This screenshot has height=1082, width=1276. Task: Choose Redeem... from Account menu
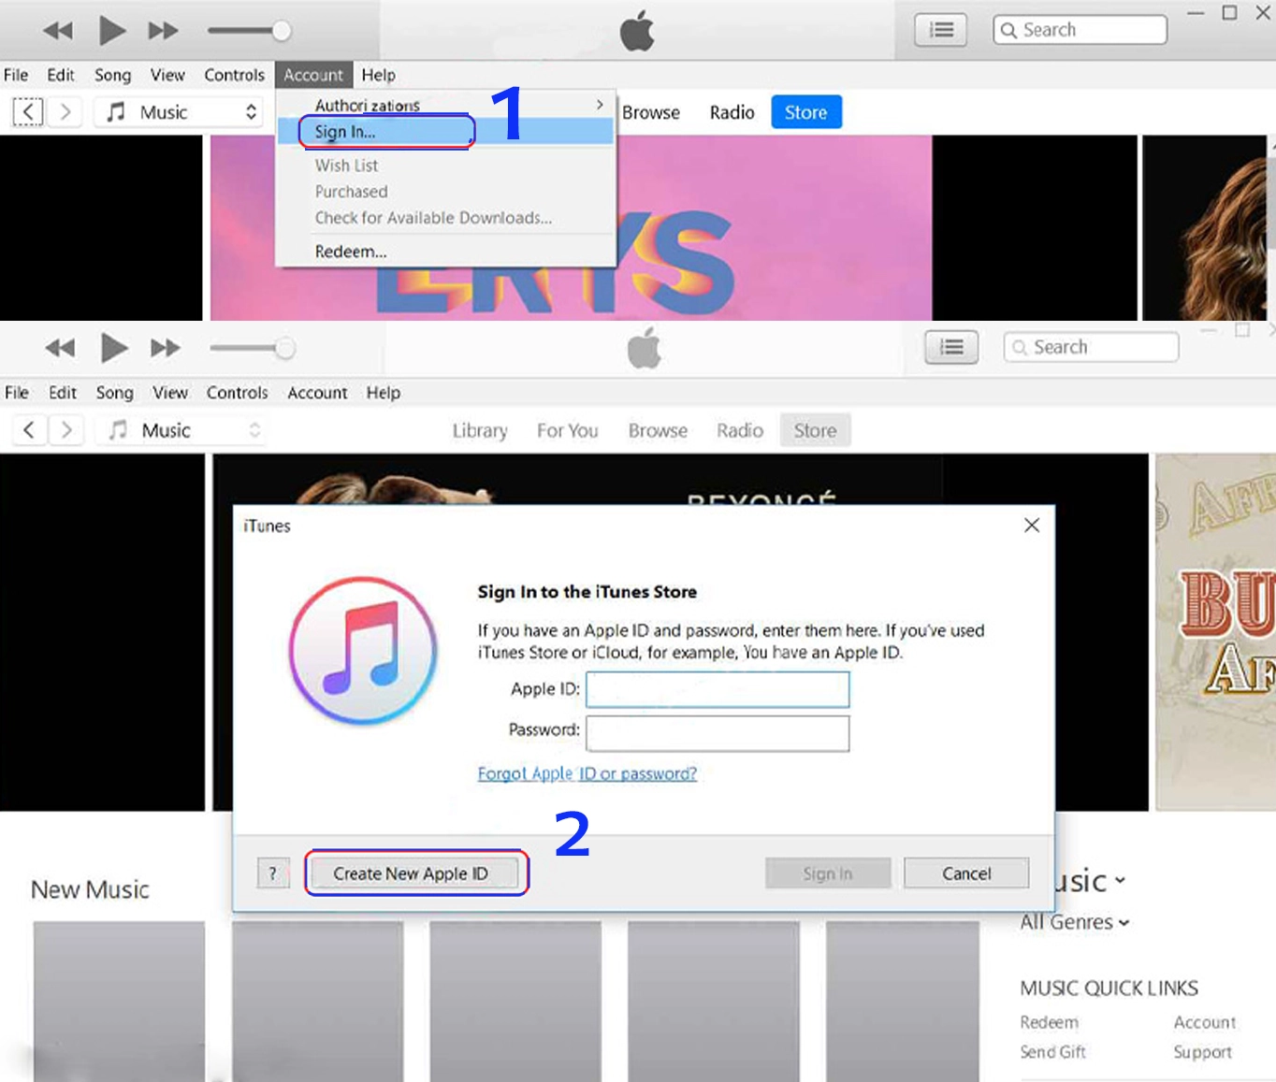coord(351,252)
